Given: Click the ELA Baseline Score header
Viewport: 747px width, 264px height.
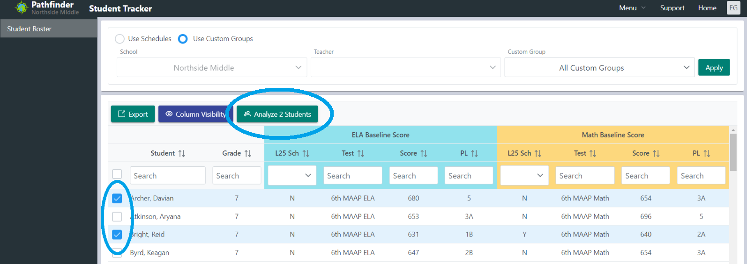Looking at the screenshot, I should (381, 135).
